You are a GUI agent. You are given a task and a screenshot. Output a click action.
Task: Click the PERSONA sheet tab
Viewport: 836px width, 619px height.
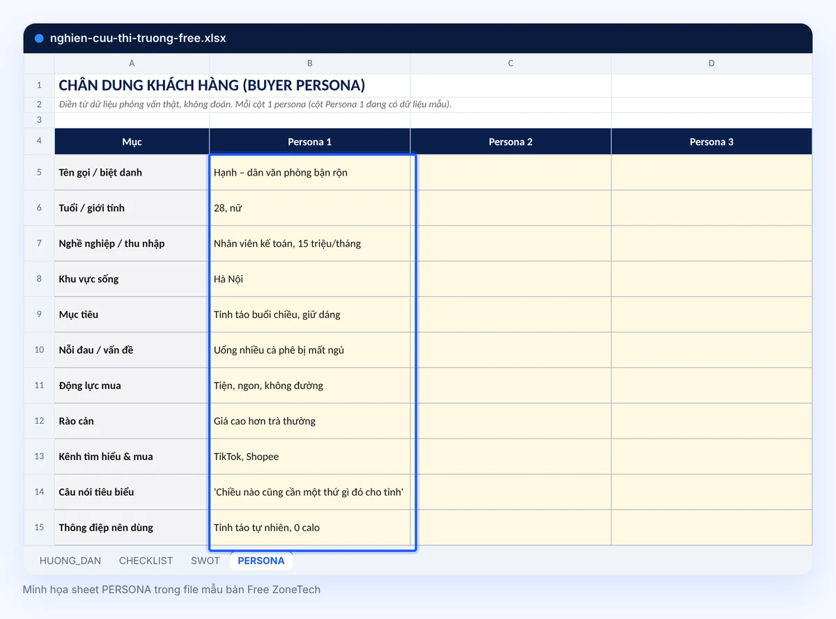tap(261, 560)
